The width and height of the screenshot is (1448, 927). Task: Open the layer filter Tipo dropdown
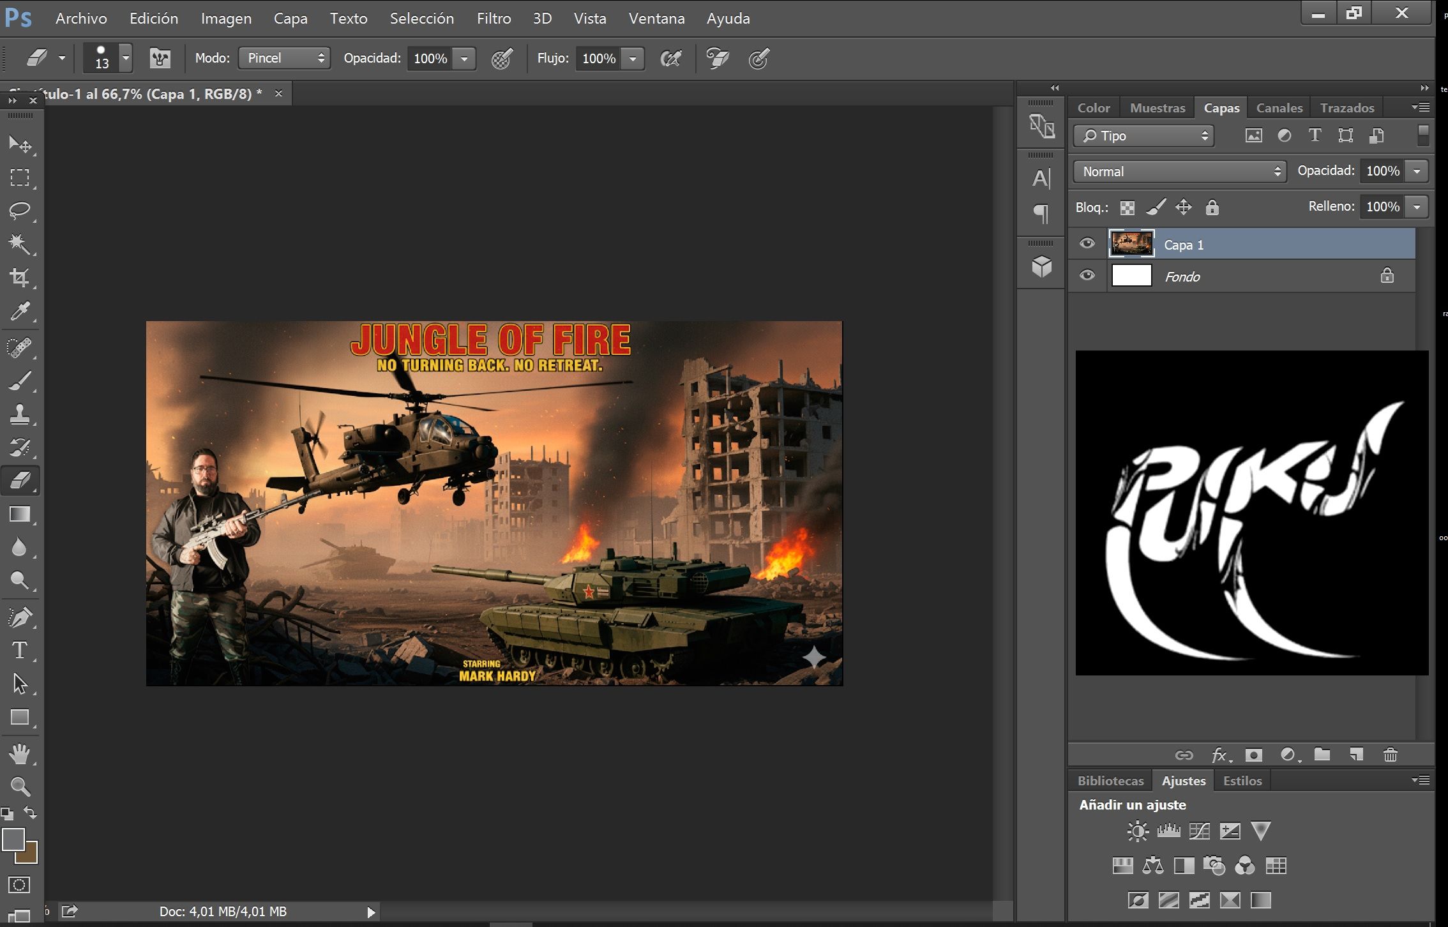[x=1143, y=136]
